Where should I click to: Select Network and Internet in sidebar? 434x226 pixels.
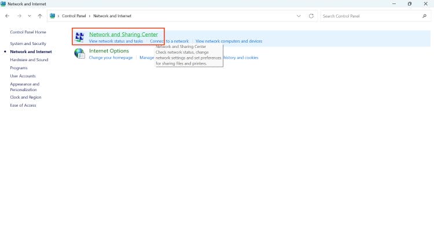[x=31, y=51]
